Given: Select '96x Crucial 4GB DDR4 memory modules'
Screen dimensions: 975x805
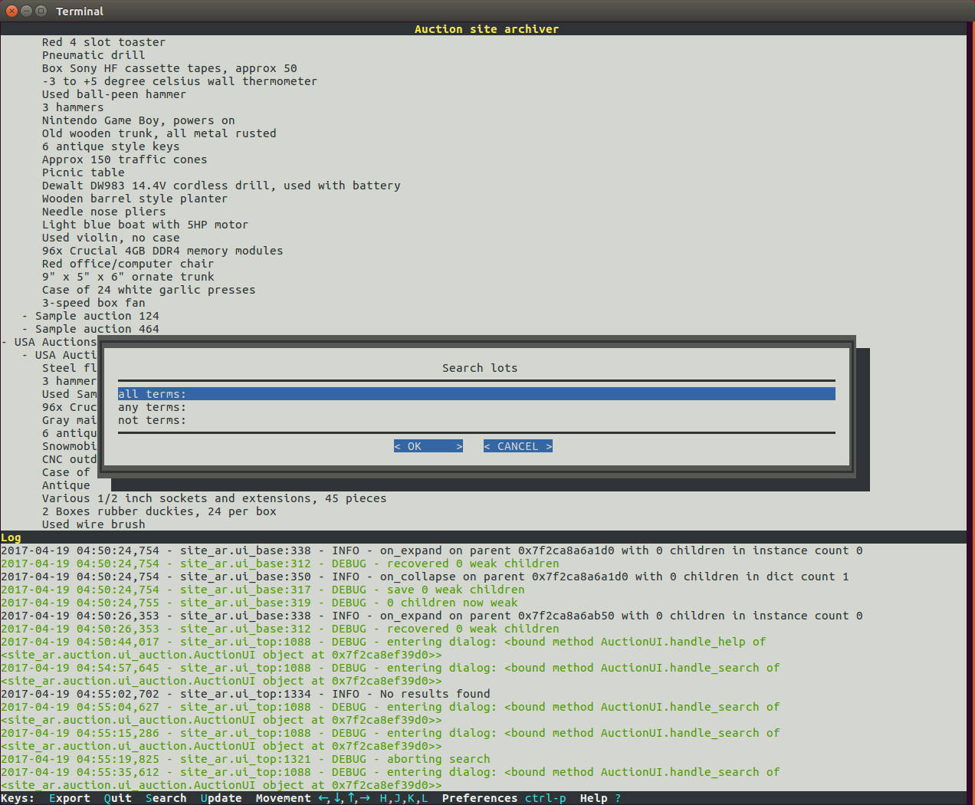Looking at the screenshot, I should click(162, 251).
